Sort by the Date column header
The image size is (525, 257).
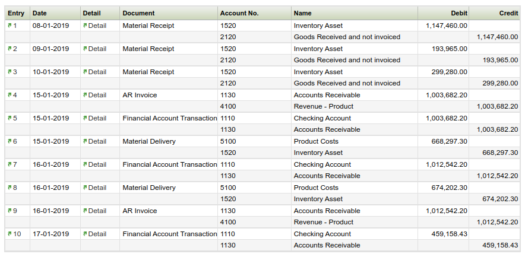40,13
